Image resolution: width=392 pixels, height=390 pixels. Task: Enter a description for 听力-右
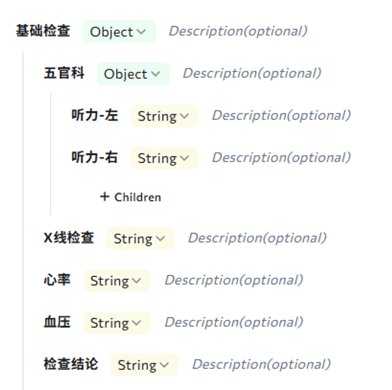[281, 158]
